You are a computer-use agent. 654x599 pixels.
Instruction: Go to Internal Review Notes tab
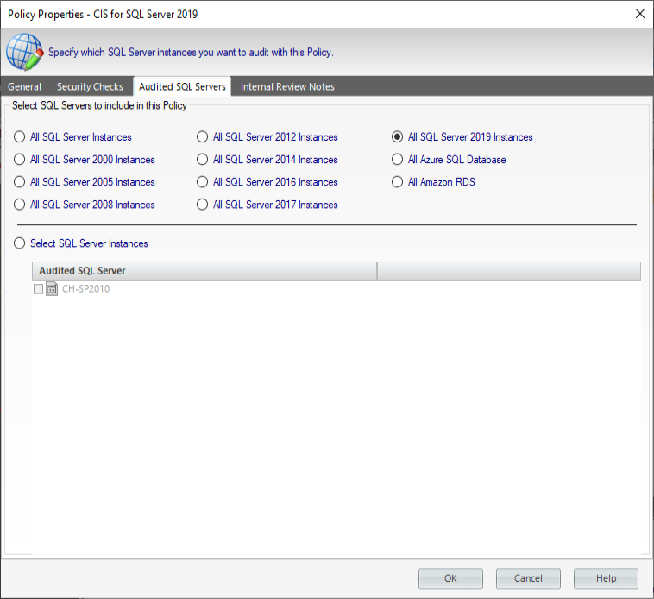tap(287, 87)
